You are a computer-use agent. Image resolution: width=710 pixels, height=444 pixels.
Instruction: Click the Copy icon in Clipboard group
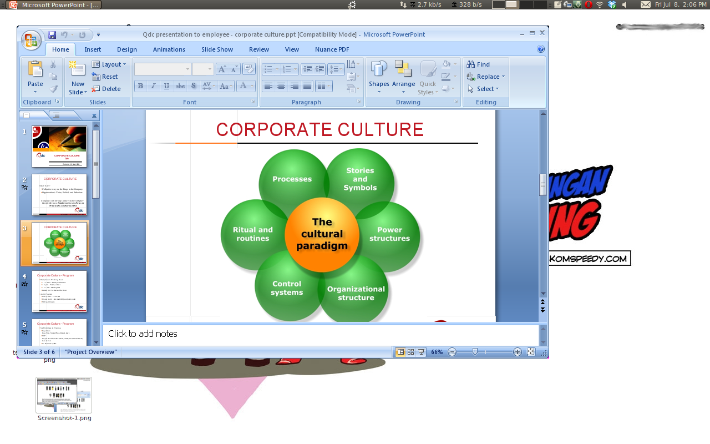coord(53,77)
